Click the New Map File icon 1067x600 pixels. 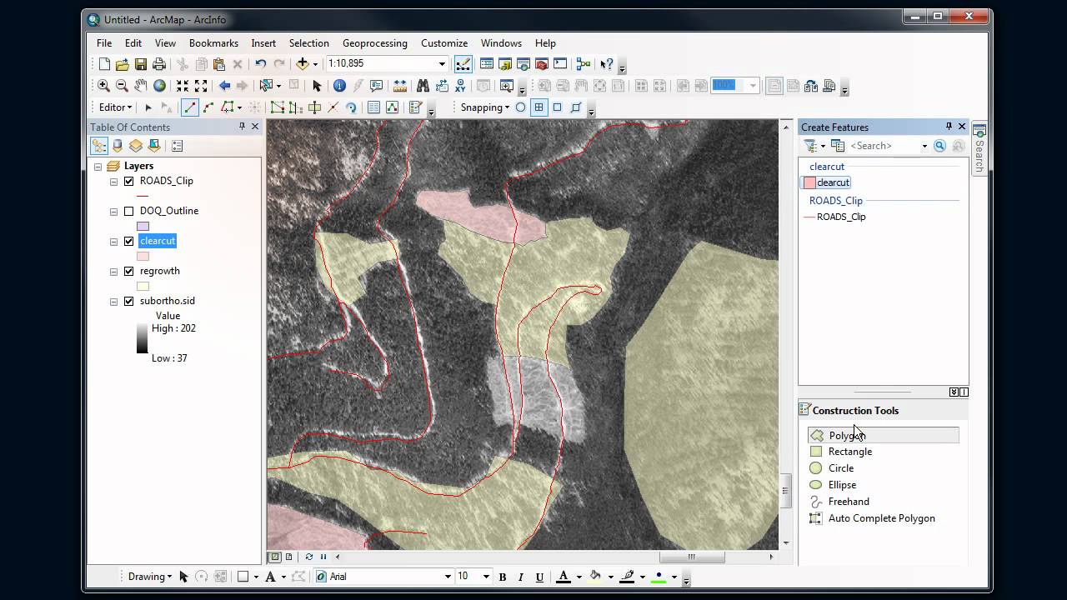(104, 64)
